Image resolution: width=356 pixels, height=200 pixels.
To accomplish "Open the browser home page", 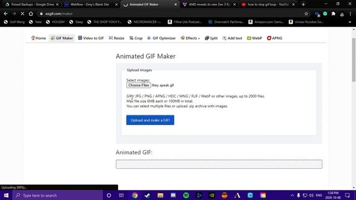I will point(31,13).
